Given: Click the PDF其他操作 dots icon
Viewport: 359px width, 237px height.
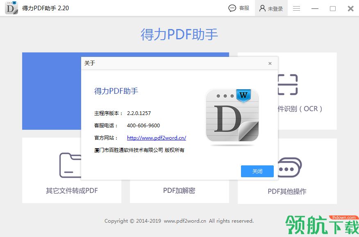Looking at the screenshot, I should [x=290, y=167].
